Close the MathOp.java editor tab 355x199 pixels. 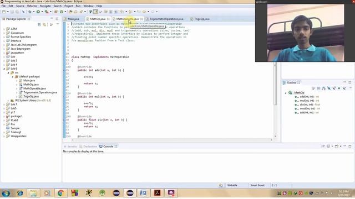point(108,19)
